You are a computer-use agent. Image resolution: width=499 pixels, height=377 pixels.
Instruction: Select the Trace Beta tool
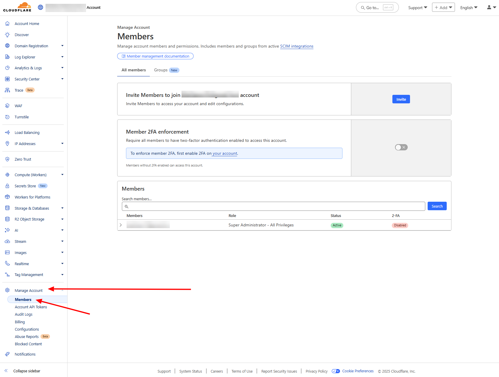point(19,90)
